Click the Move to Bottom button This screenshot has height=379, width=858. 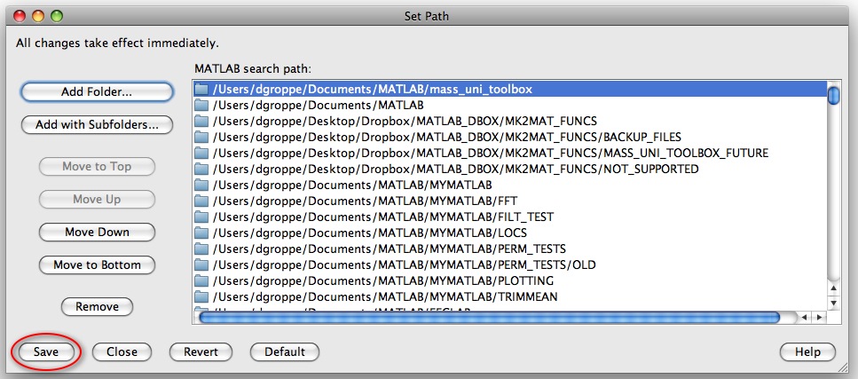coord(97,265)
